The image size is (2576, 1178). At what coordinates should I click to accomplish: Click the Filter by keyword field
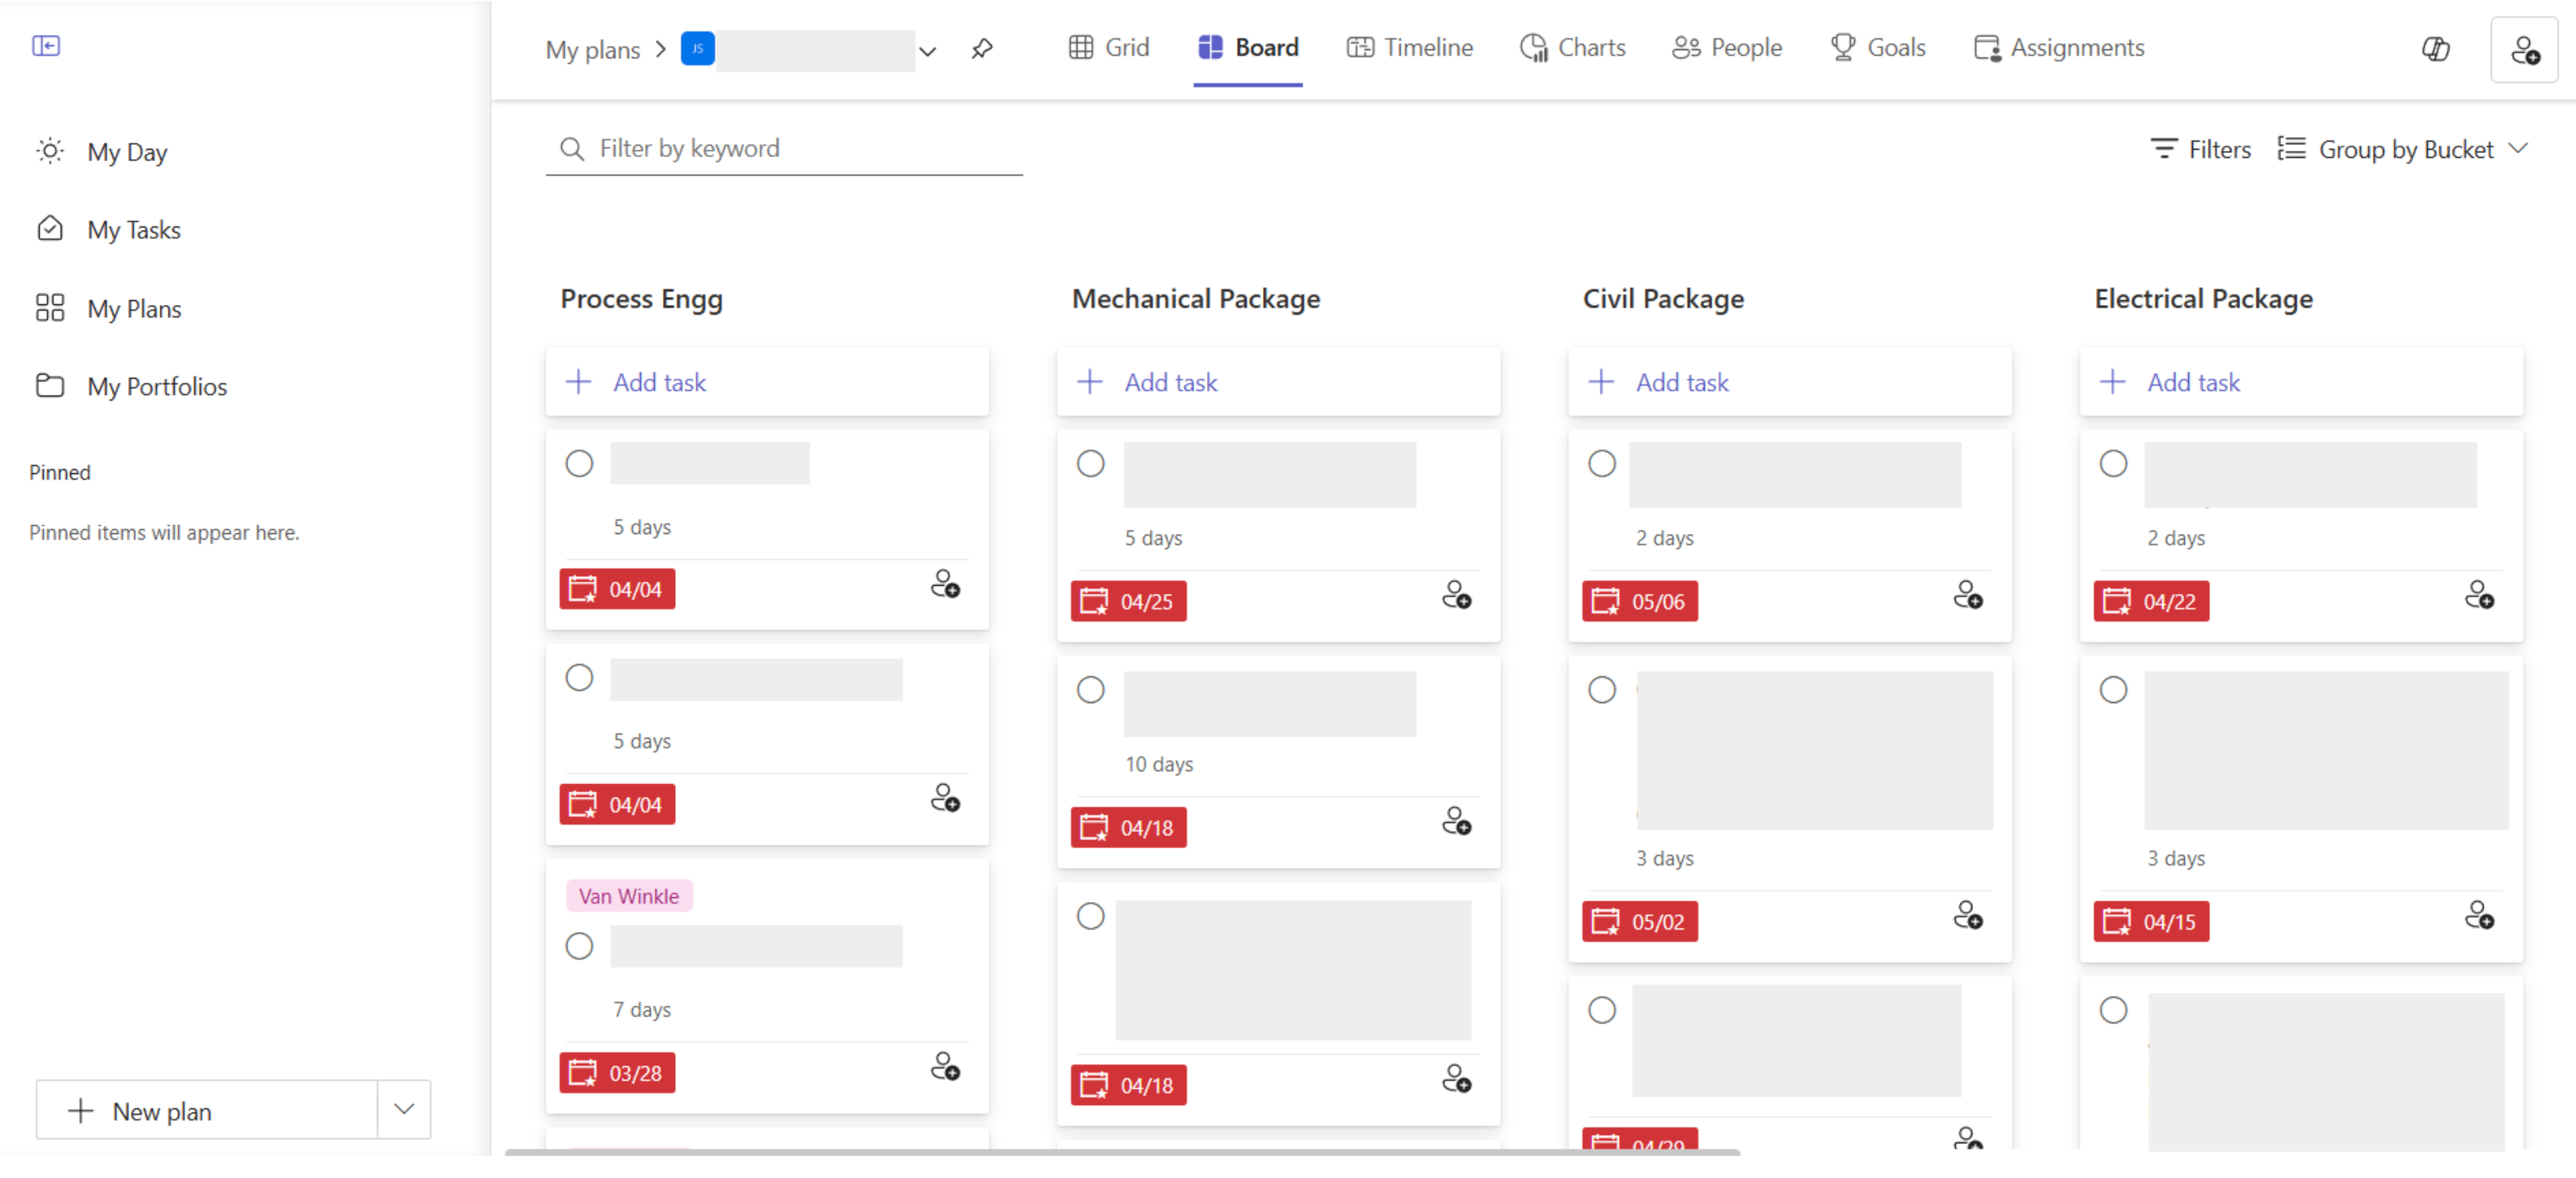pyautogui.click(x=784, y=149)
